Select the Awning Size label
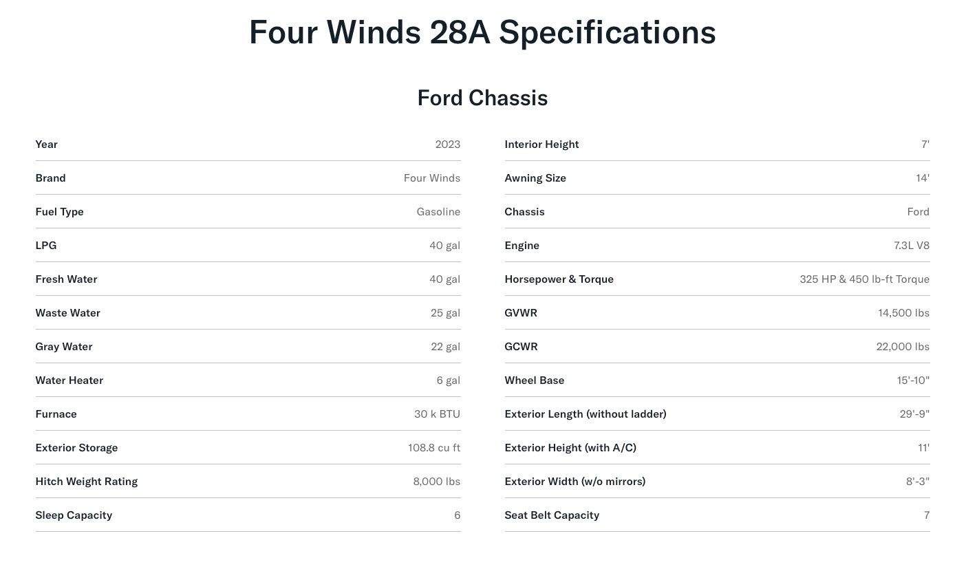Screen dimensions: 966x569 (x=535, y=178)
